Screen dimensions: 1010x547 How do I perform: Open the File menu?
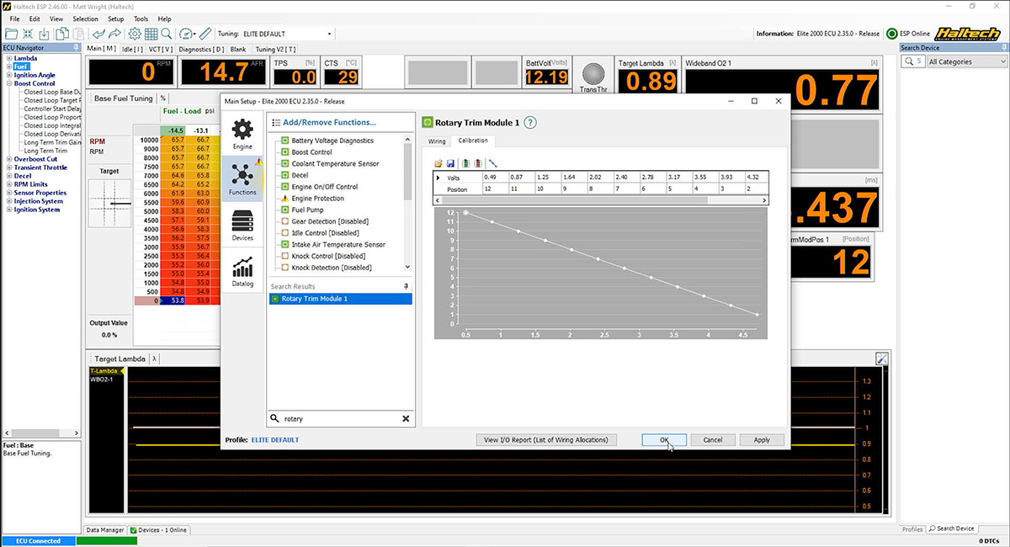tap(13, 19)
